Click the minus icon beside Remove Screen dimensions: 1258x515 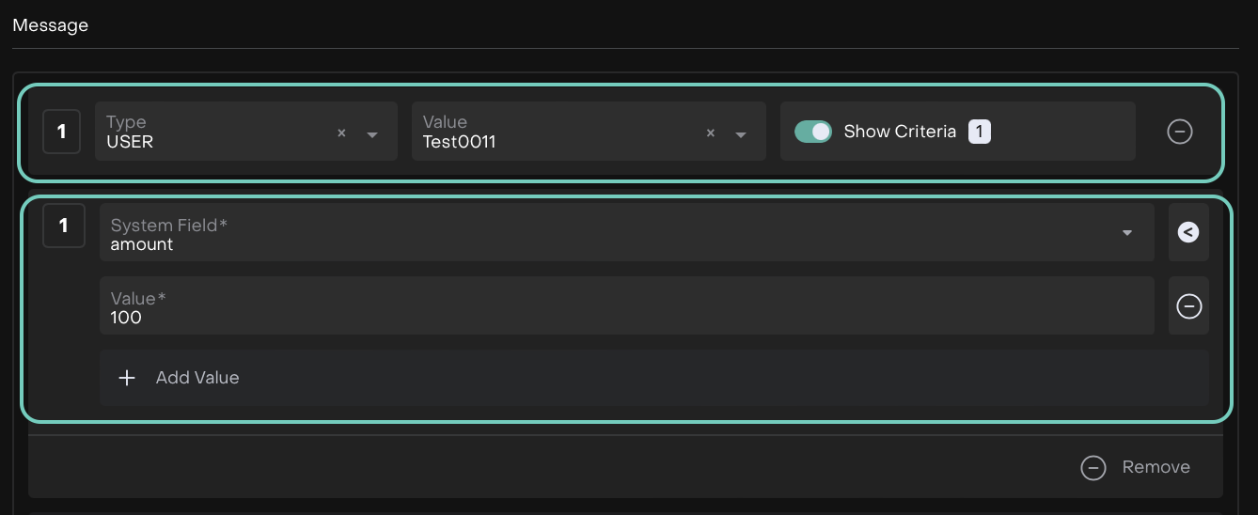point(1093,467)
